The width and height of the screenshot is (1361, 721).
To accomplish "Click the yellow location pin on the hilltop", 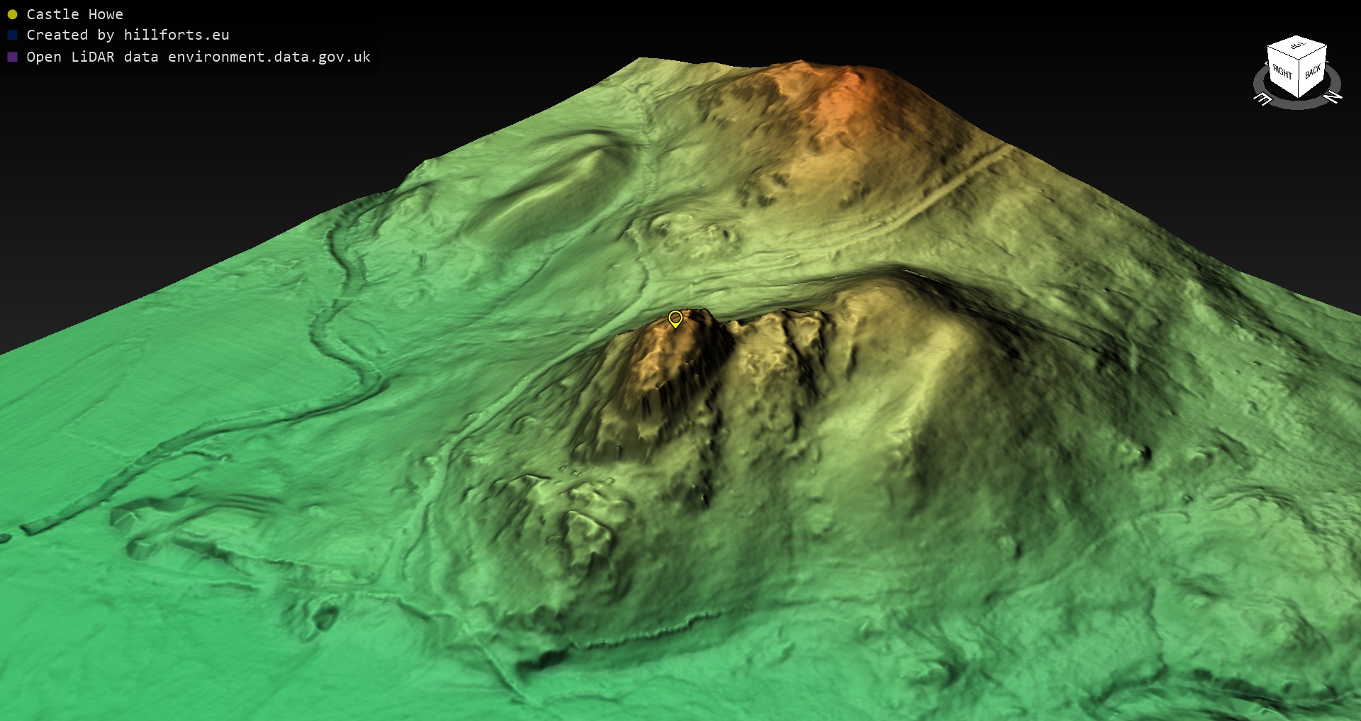I will [x=676, y=318].
